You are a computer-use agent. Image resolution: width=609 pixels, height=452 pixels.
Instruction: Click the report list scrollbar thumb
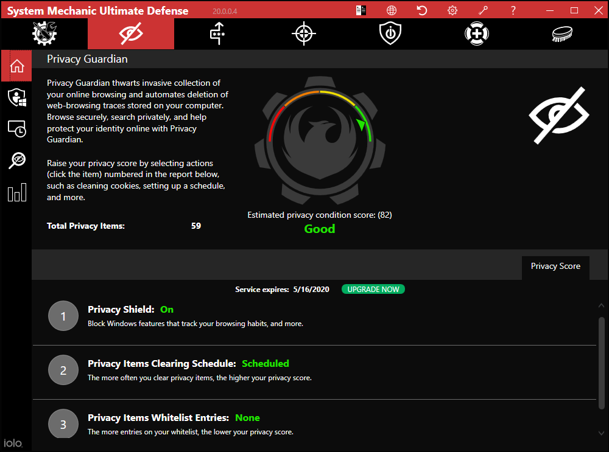(601, 363)
